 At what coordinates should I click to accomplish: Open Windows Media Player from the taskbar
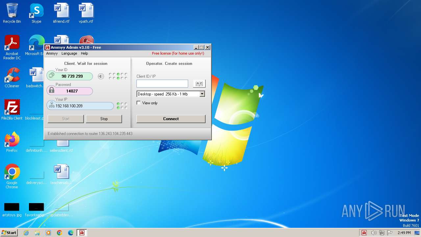(48, 233)
